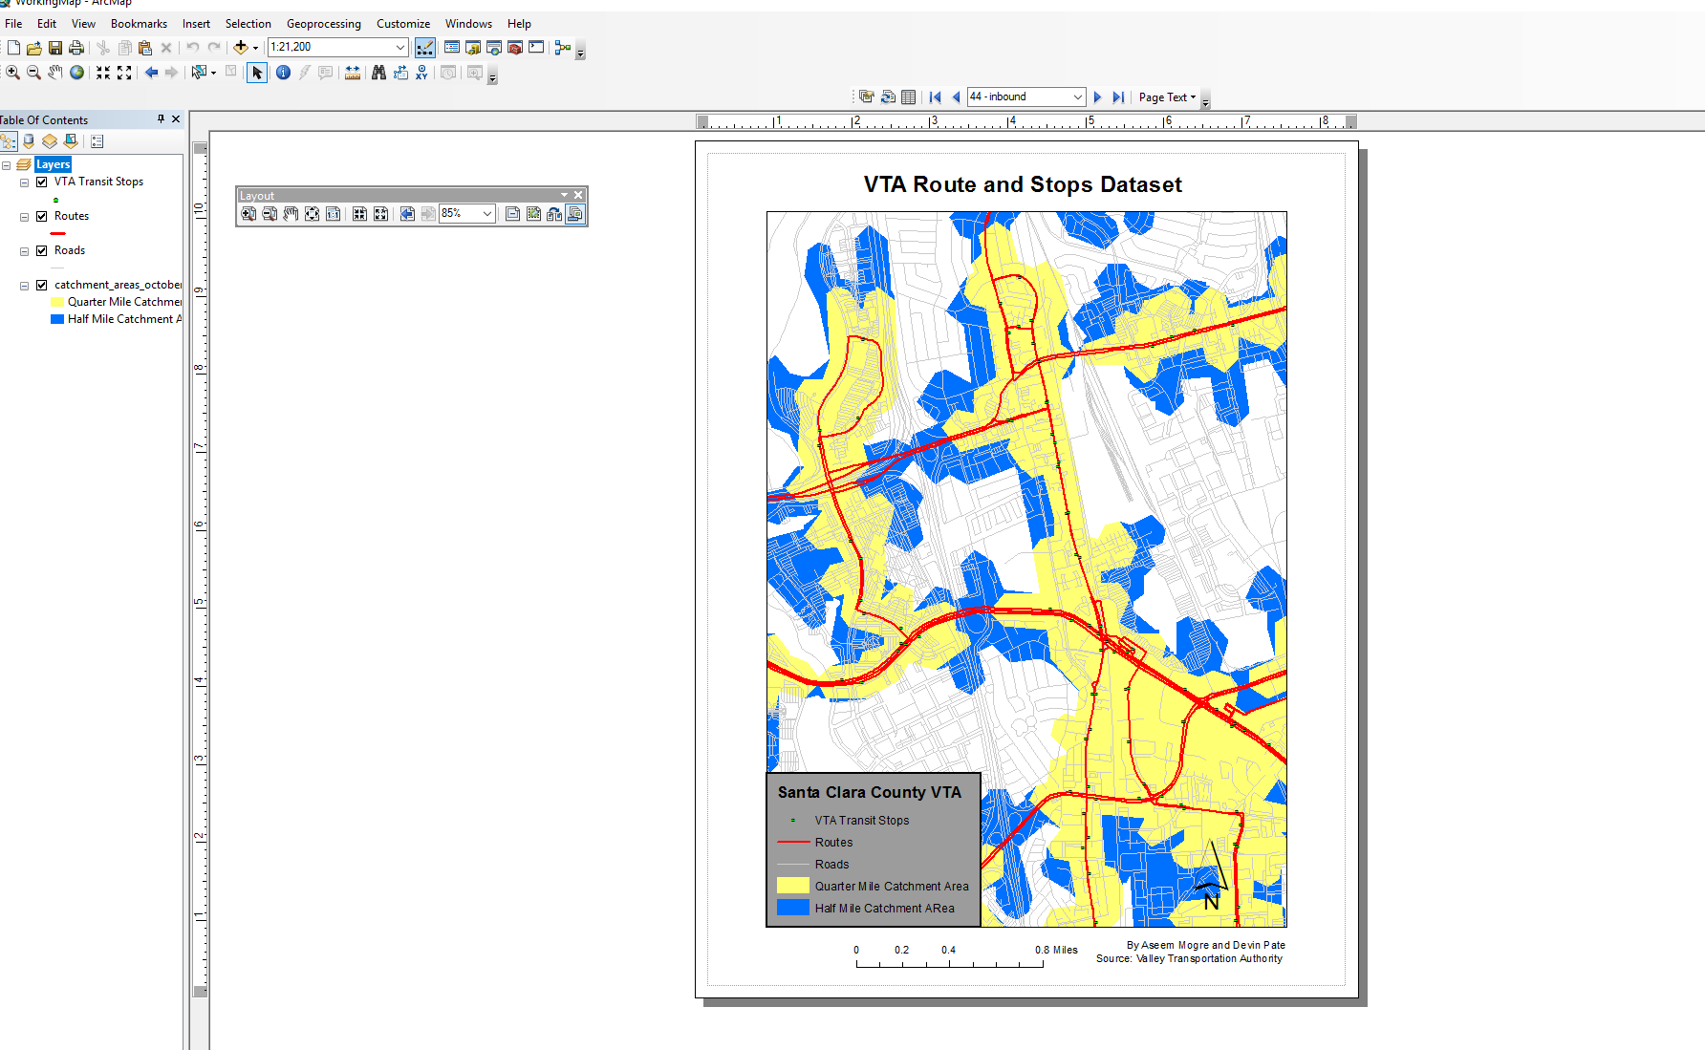Open the Geoprocessing menu
The width and height of the screenshot is (1705, 1050).
coord(324,24)
